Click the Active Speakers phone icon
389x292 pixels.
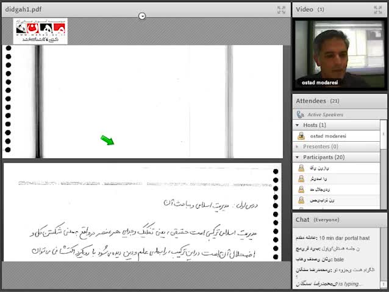pyautogui.click(x=300, y=114)
